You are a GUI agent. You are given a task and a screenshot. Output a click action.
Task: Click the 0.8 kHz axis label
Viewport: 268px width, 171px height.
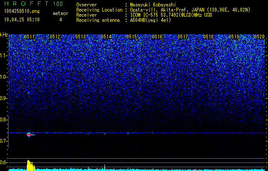(3, 120)
